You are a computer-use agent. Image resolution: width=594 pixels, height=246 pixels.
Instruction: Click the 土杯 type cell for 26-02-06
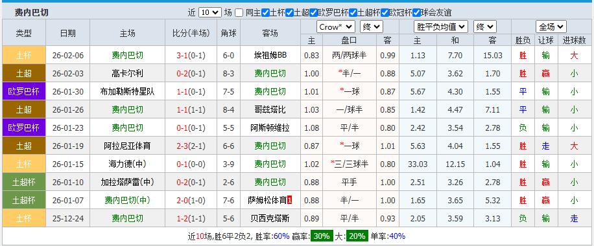pyautogui.click(x=24, y=55)
